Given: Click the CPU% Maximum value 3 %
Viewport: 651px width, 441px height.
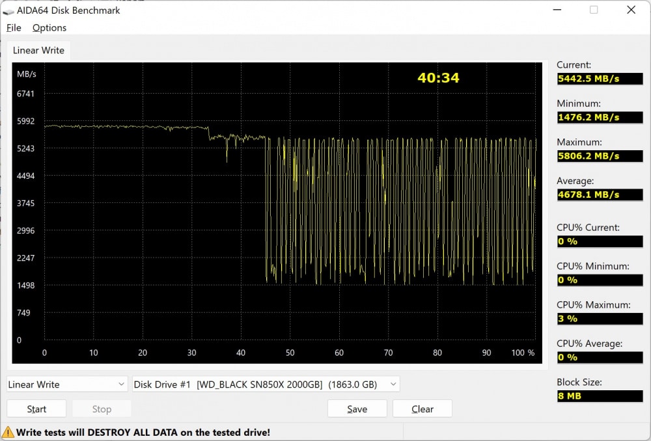Looking at the screenshot, I should pyautogui.click(x=600, y=318).
